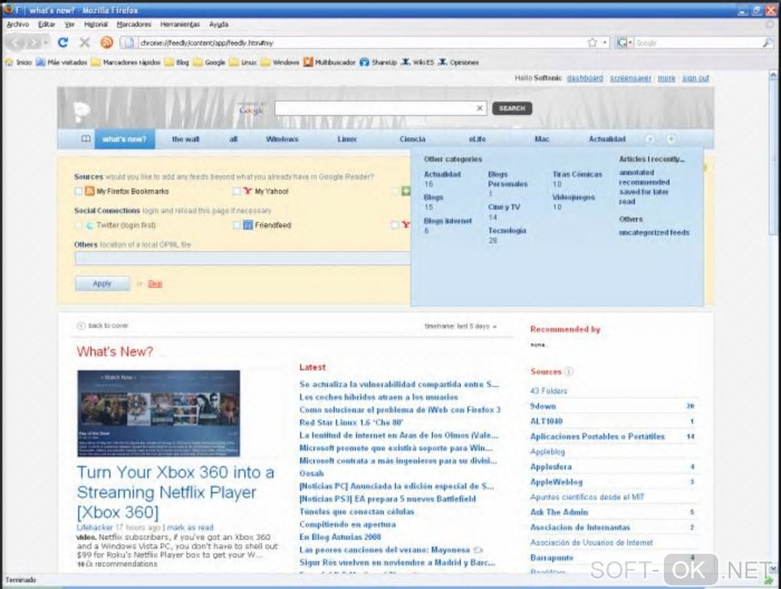Follow the sign out link
The width and height of the screenshot is (781, 589).
[x=695, y=78]
